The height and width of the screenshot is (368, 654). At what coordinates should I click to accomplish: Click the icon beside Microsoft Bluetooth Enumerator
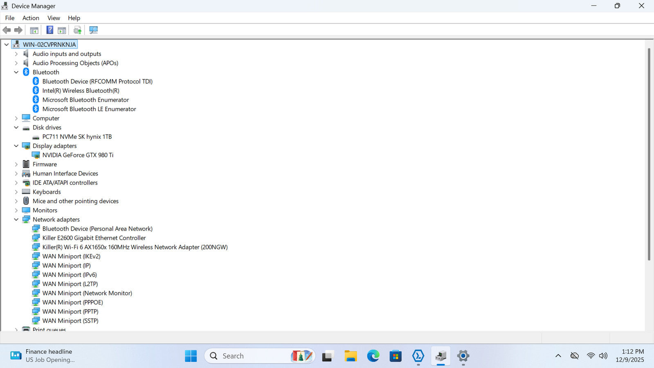click(x=36, y=100)
